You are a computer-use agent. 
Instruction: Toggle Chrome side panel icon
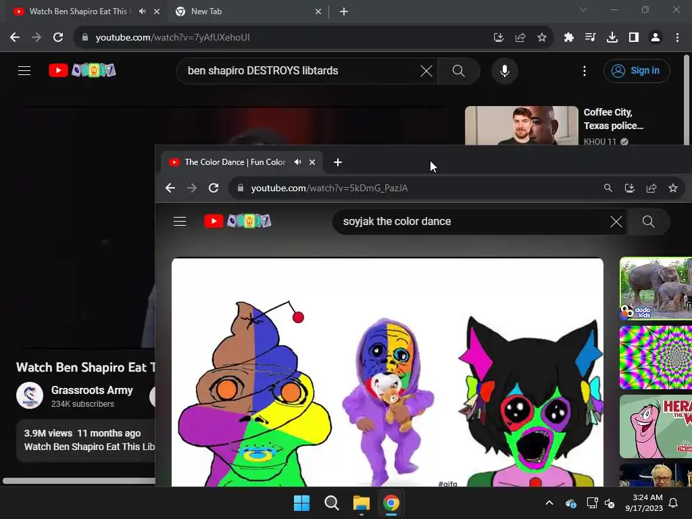pyautogui.click(x=634, y=38)
